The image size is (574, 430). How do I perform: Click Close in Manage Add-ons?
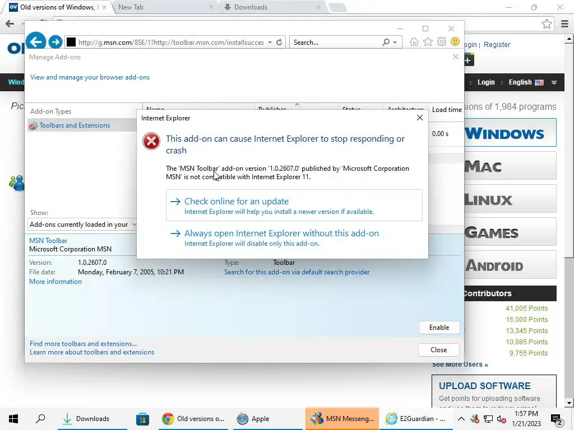[x=438, y=350]
